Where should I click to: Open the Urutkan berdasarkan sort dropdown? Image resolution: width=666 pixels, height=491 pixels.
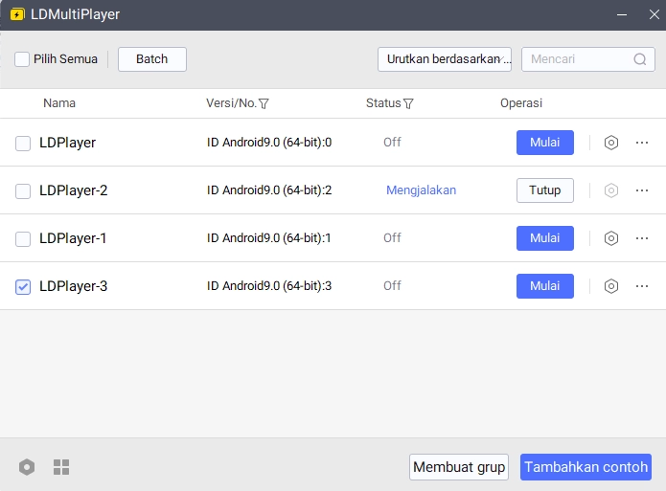(445, 59)
